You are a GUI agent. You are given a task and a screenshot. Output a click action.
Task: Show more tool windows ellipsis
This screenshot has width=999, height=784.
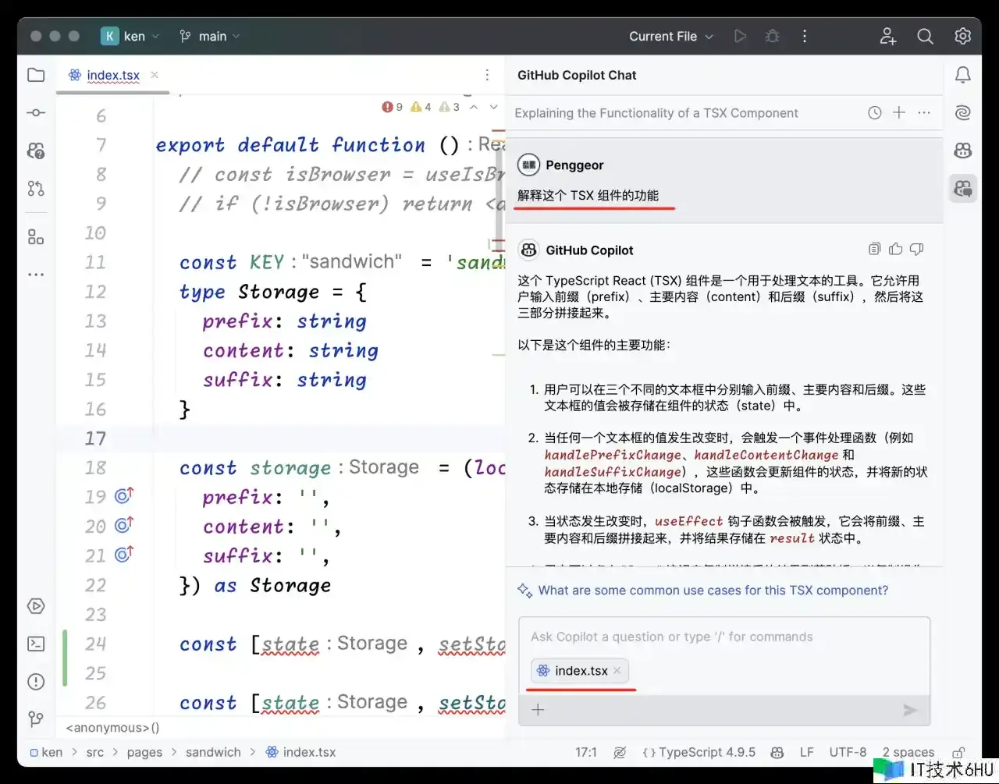click(36, 275)
